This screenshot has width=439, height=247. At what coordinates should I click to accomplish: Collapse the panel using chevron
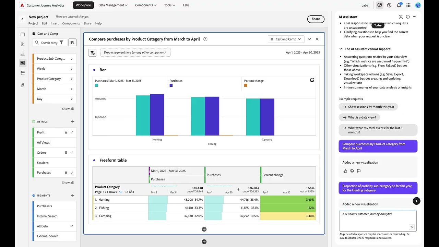coord(309,39)
